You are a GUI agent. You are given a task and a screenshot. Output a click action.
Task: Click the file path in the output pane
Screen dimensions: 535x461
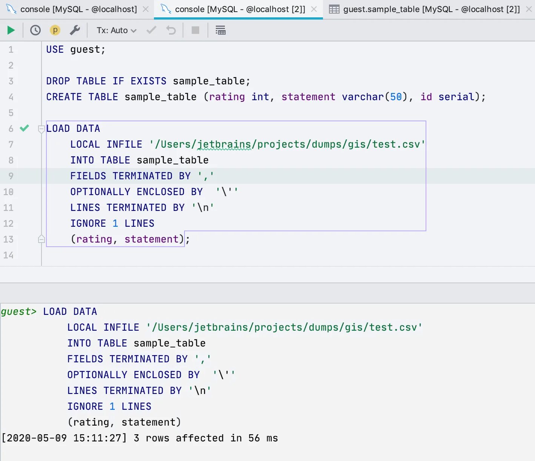pos(284,327)
